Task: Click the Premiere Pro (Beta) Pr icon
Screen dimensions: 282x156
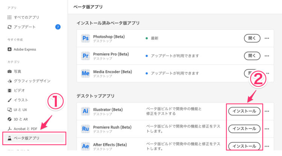Action: [85, 56]
